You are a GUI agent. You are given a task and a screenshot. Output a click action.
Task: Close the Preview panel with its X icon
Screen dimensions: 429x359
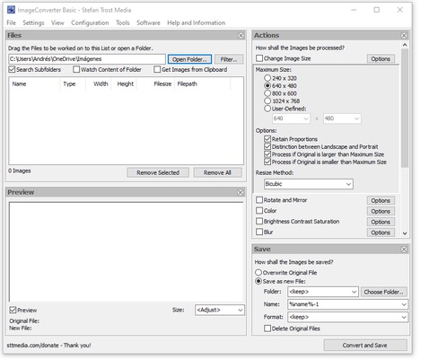pyautogui.click(x=241, y=192)
